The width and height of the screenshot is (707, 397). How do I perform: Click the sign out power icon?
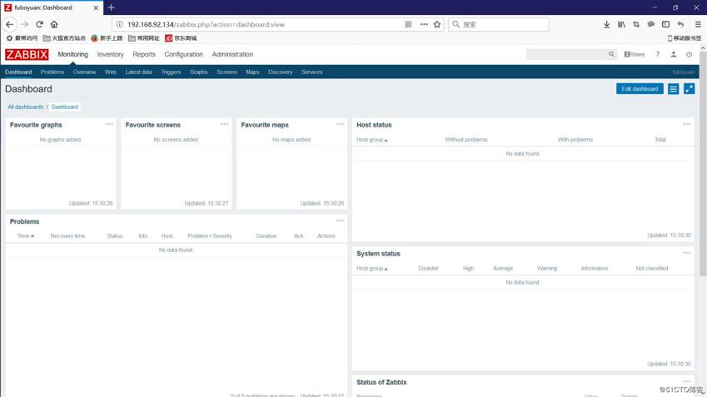(x=689, y=54)
